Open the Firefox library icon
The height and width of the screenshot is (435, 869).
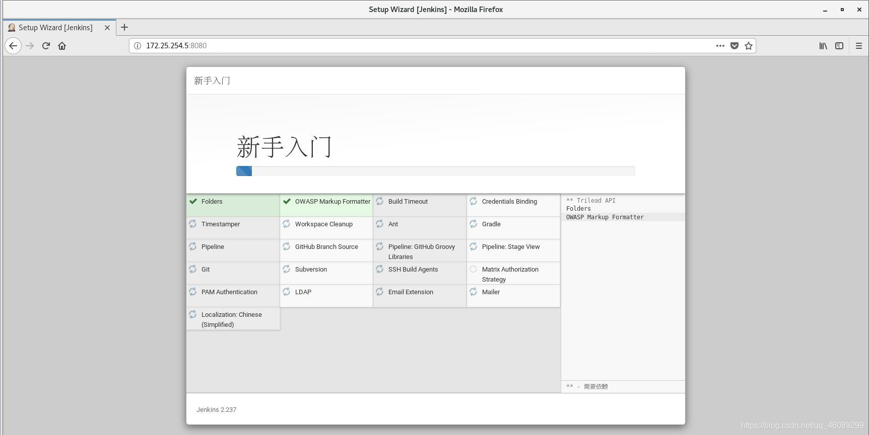(823, 46)
